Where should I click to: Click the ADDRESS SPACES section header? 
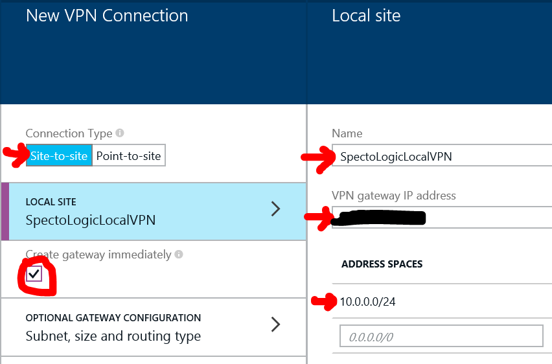pyautogui.click(x=382, y=264)
